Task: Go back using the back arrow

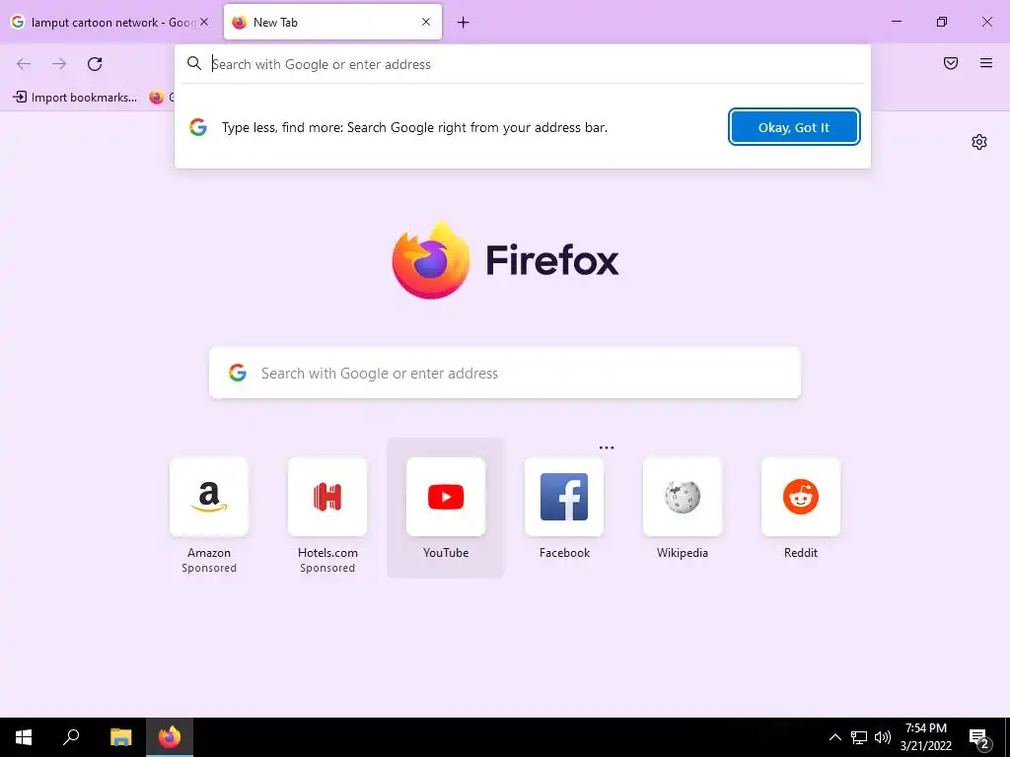Action: coord(24,63)
